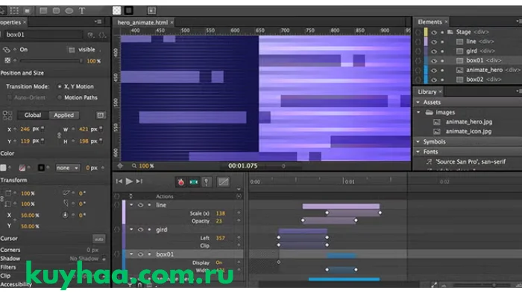Click the timecode 00:01.075
The width and height of the screenshot is (522, 293).
coord(242,166)
